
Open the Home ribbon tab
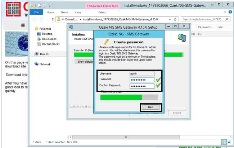pyautogui.click(x=50, y=12)
